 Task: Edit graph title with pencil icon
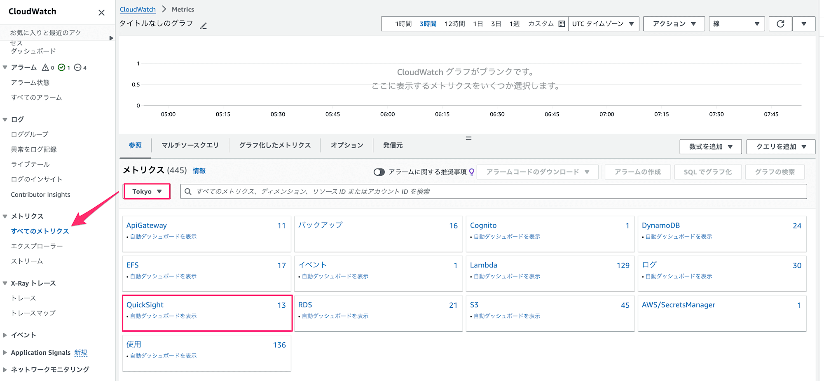point(204,26)
